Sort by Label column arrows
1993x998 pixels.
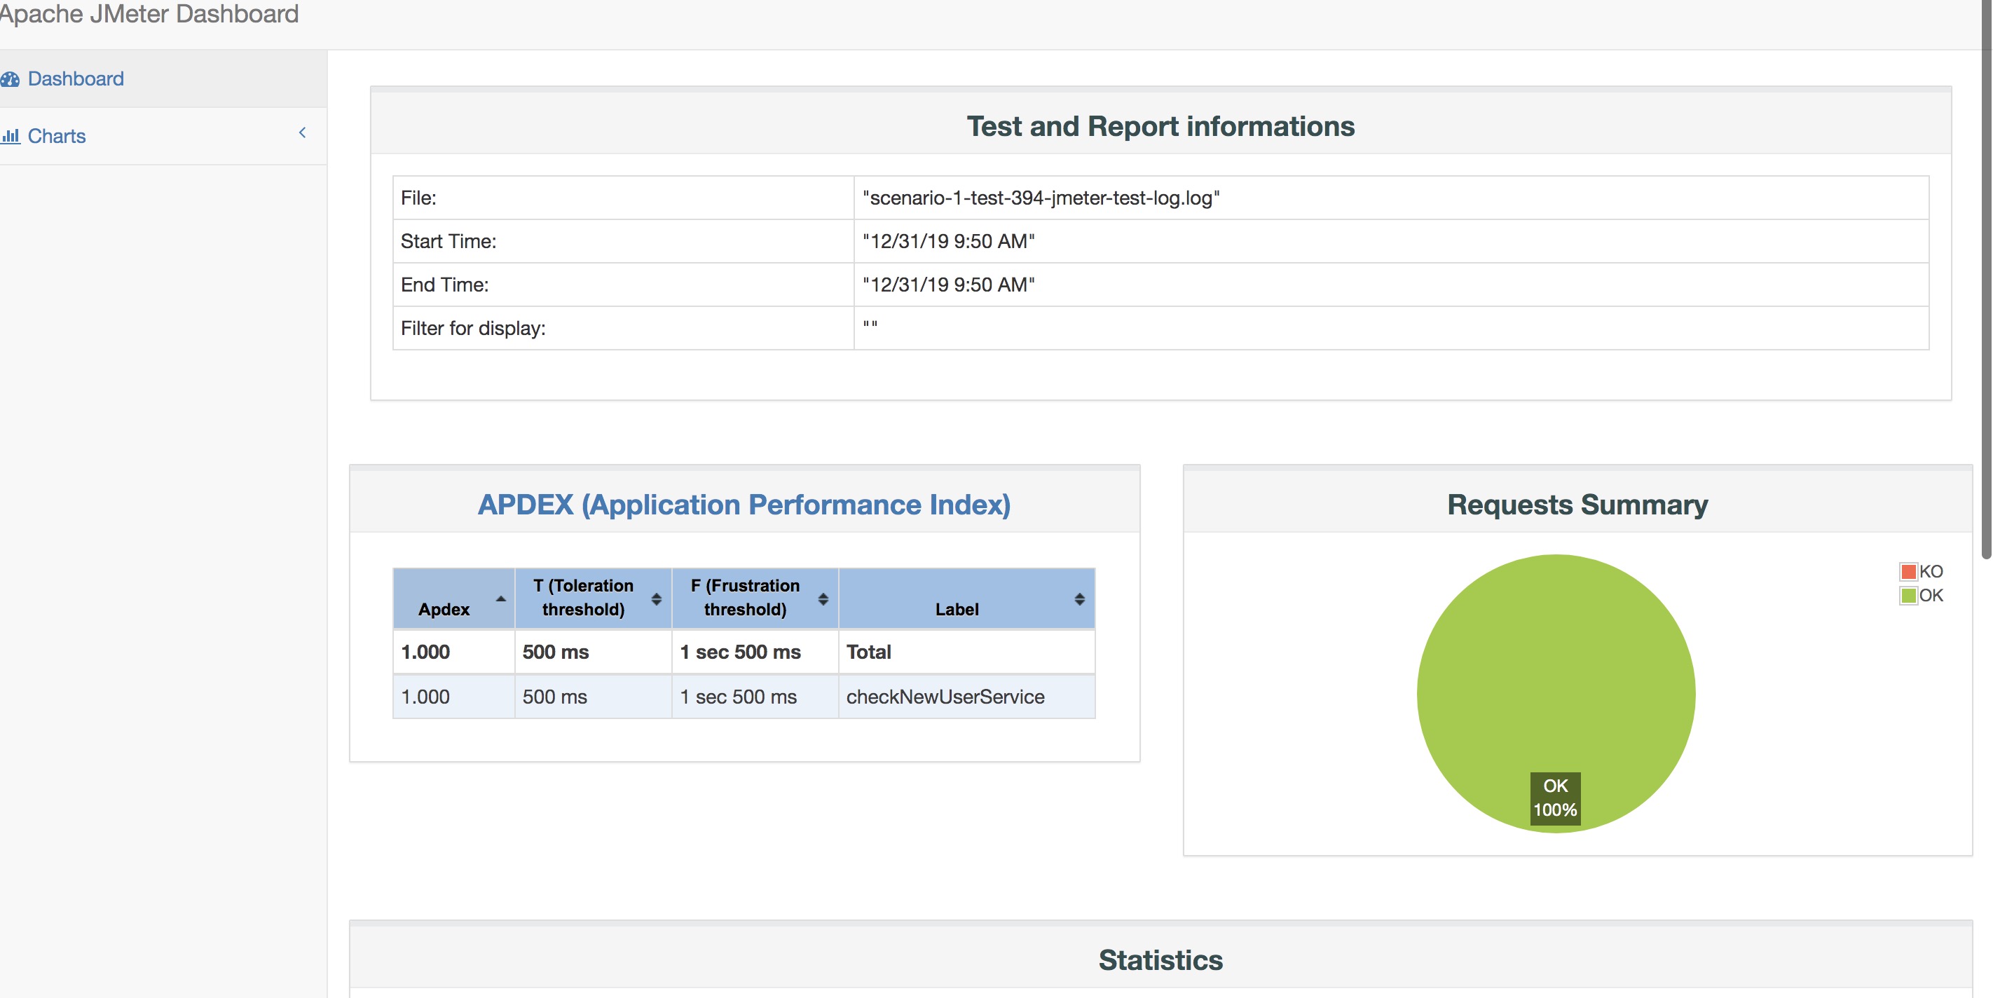coord(1079,599)
